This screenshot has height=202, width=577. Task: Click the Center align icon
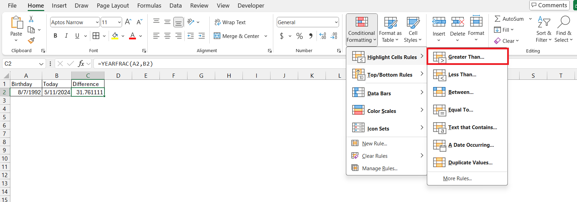pyautogui.click(x=167, y=36)
